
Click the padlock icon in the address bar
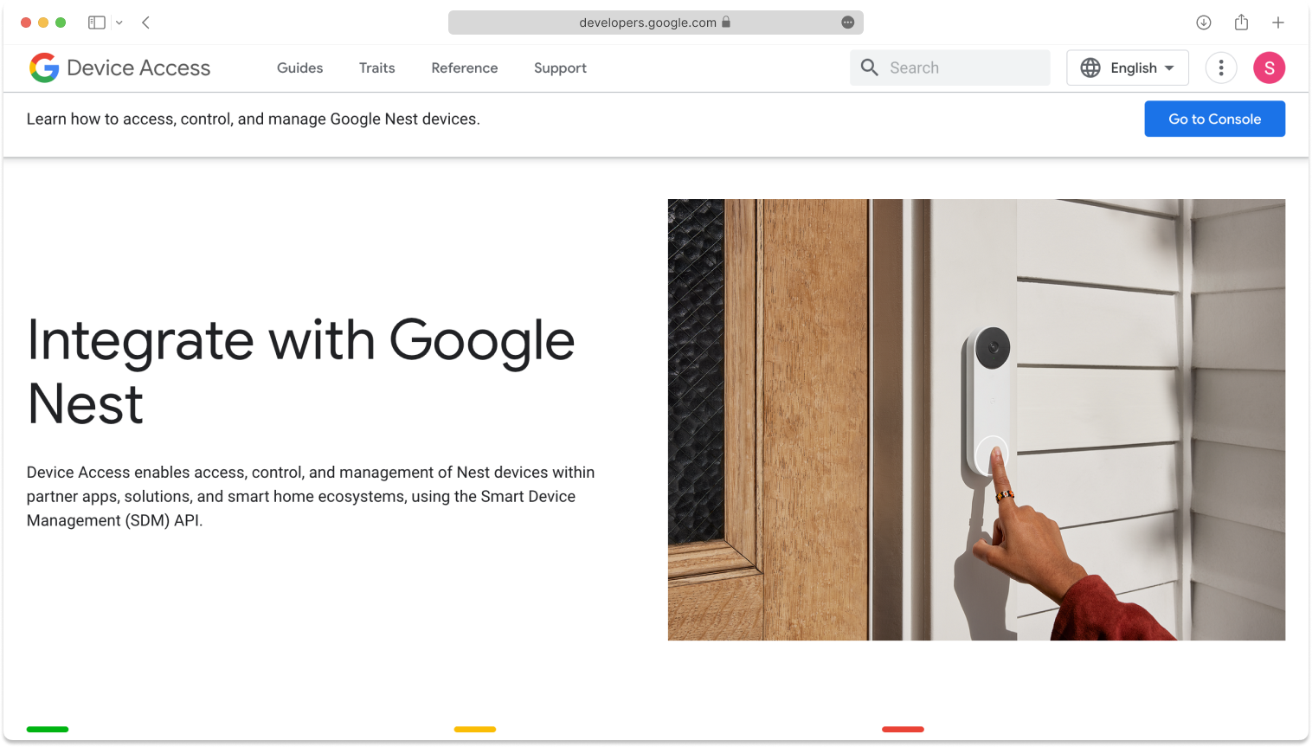(727, 23)
